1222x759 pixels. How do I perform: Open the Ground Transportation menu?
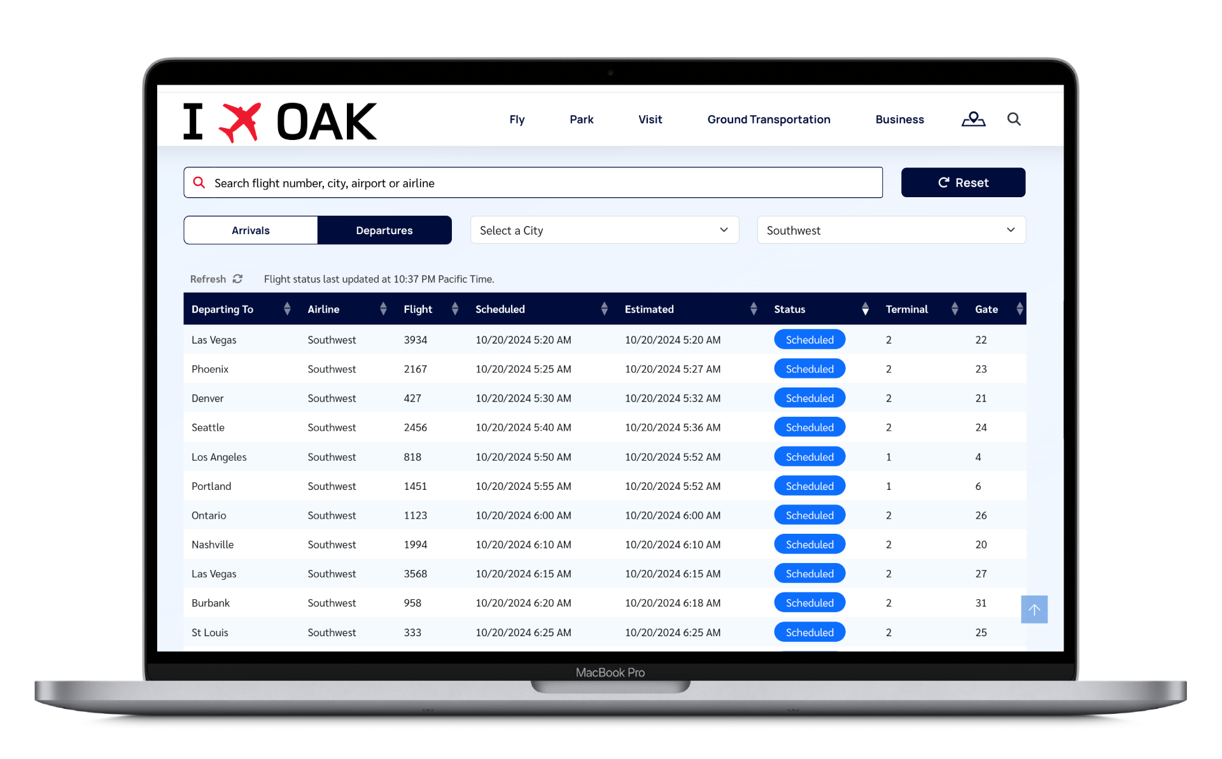click(x=769, y=120)
